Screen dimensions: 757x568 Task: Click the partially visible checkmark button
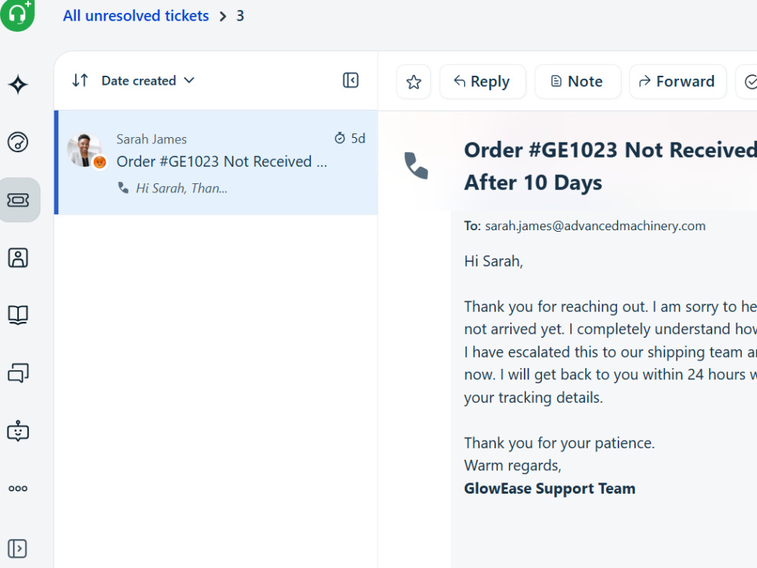point(746,82)
